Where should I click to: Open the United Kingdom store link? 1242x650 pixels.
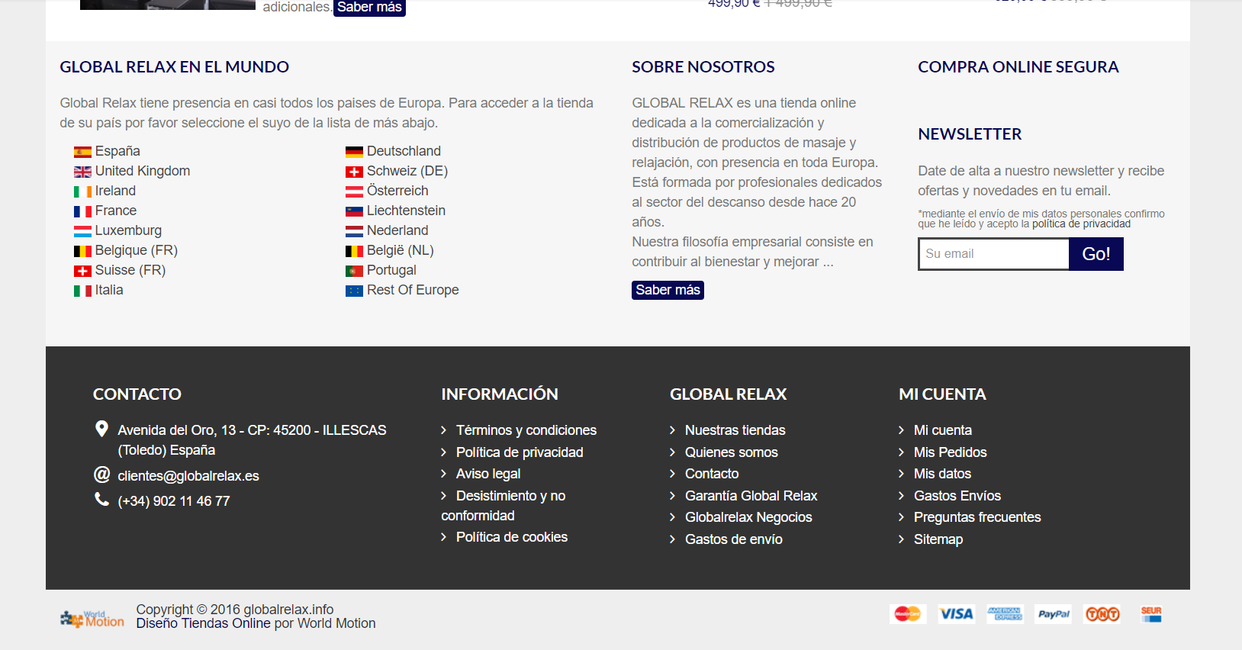point(143,171)
